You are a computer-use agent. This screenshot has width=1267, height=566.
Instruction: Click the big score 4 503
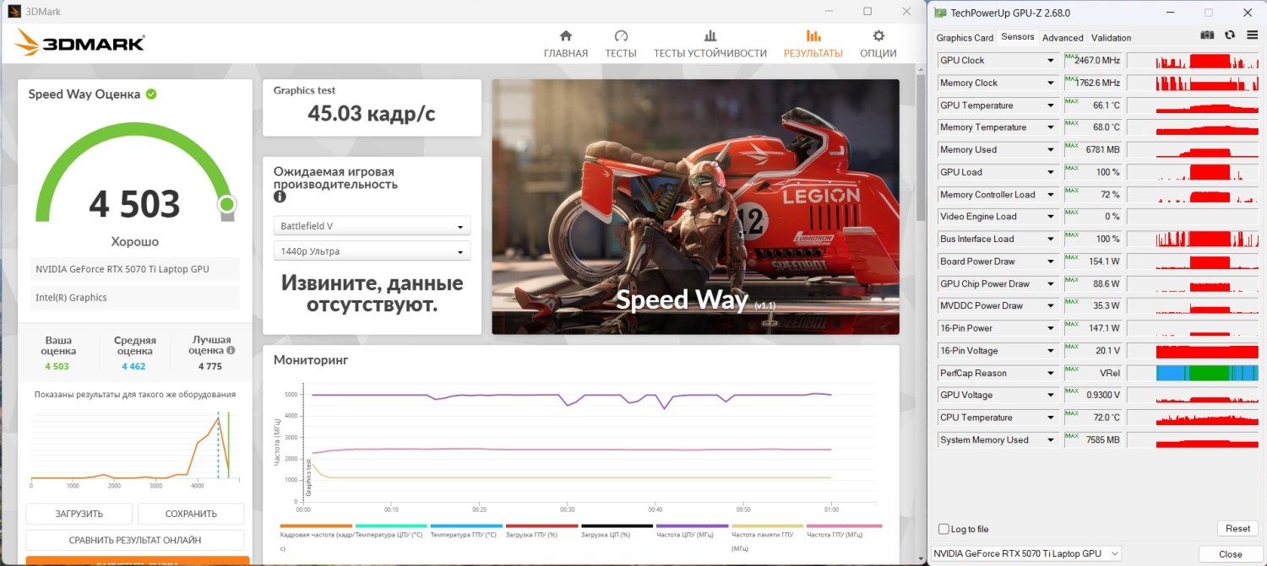(135, 205)
